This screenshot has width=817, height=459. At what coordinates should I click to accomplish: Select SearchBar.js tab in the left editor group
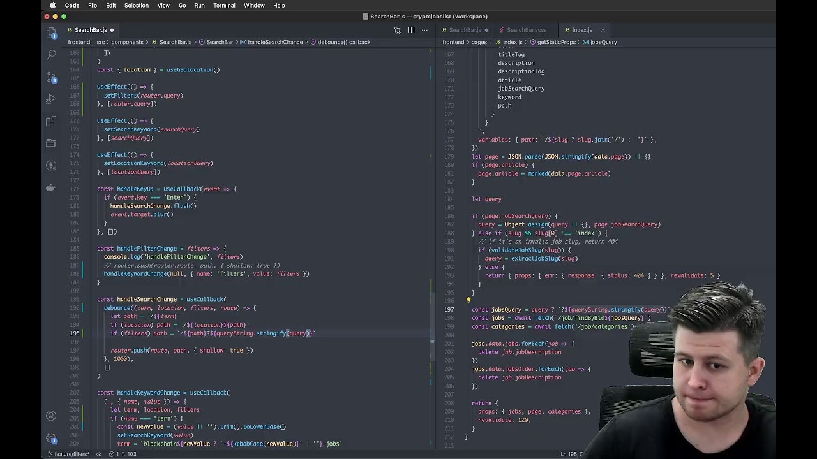pos(91,30)
